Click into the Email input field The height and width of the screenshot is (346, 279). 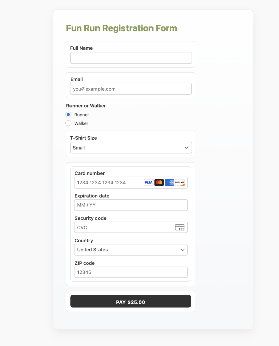point(131,89)
